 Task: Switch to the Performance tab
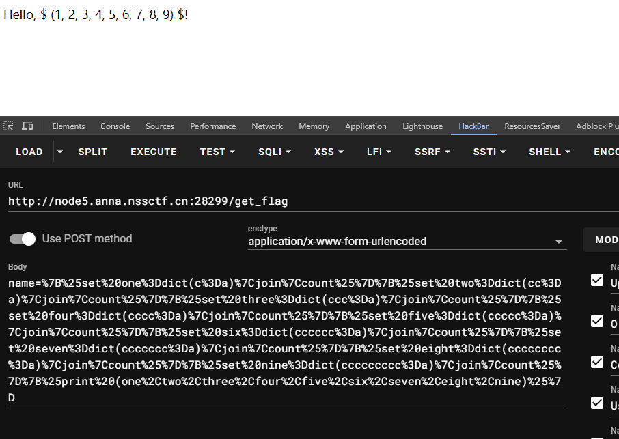point(212,126)
